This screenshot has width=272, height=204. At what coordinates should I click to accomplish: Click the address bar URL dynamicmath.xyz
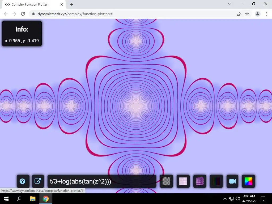pyautogui.click(x=75, y=14)
